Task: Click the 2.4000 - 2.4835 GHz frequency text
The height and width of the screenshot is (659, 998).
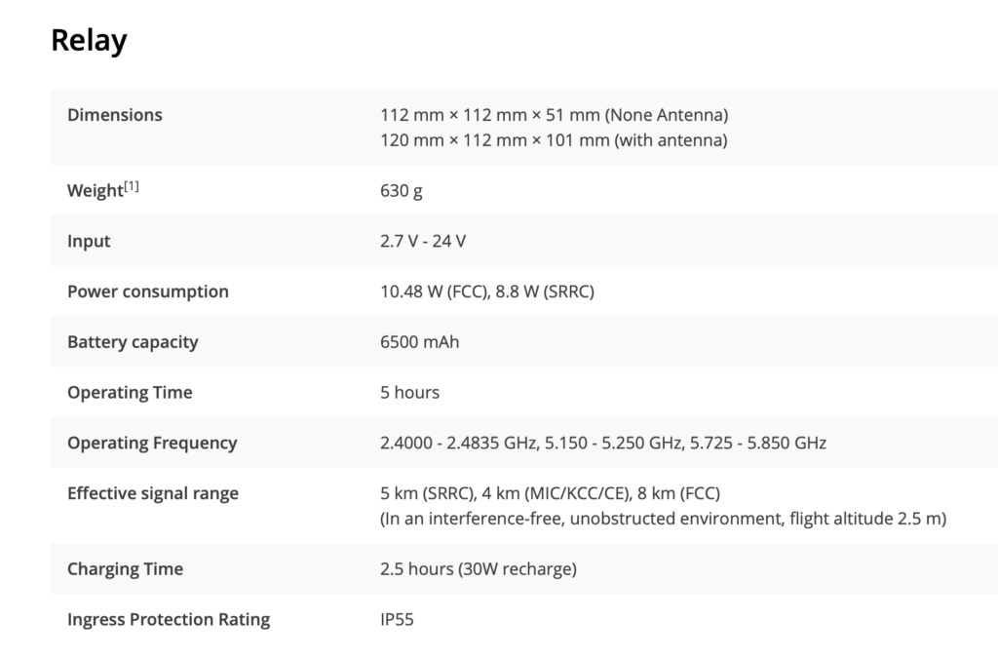Action: pyautogui.click(x=460, y=443)
